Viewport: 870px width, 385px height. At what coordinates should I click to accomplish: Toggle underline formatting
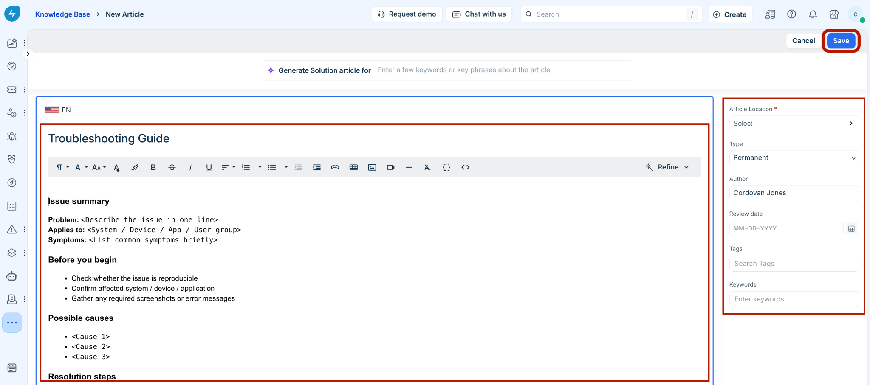[x=209, y=167]
